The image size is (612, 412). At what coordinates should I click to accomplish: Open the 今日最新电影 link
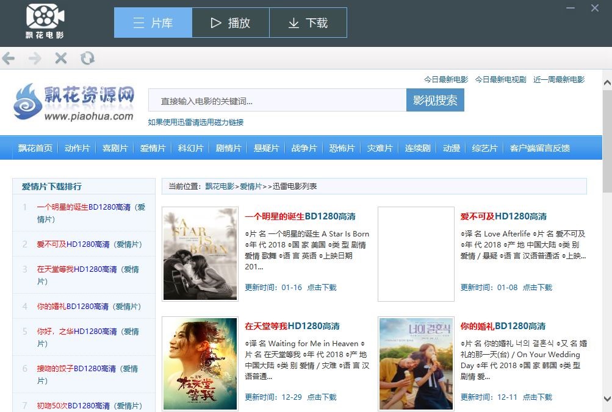[446, 80]
